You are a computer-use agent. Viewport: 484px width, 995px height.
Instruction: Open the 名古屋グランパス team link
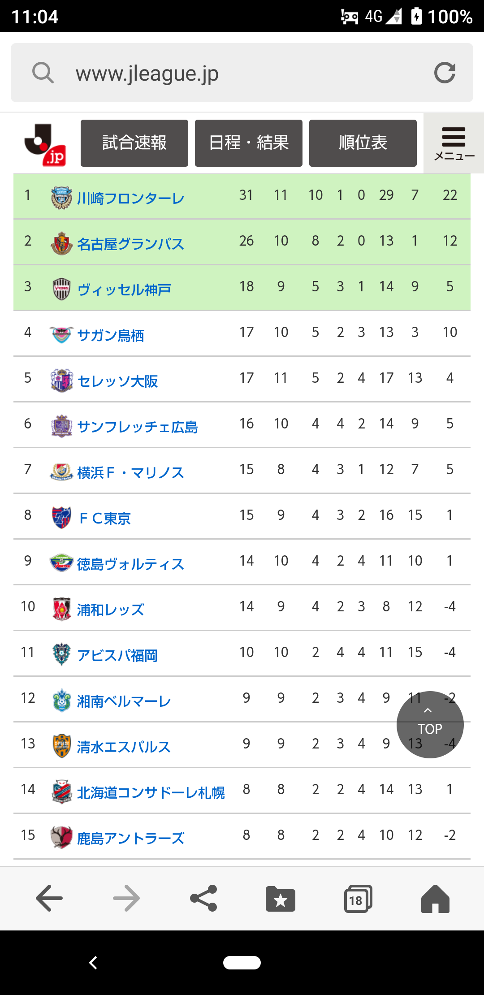(x=130, y=244)
